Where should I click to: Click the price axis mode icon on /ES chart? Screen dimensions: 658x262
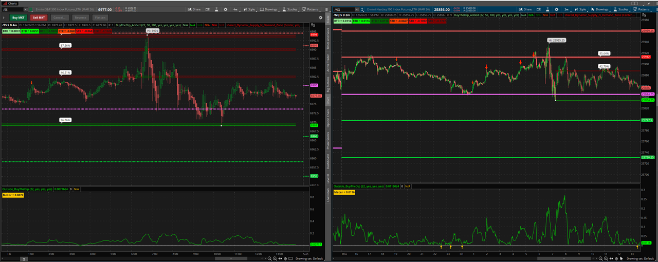click(313, 25)
